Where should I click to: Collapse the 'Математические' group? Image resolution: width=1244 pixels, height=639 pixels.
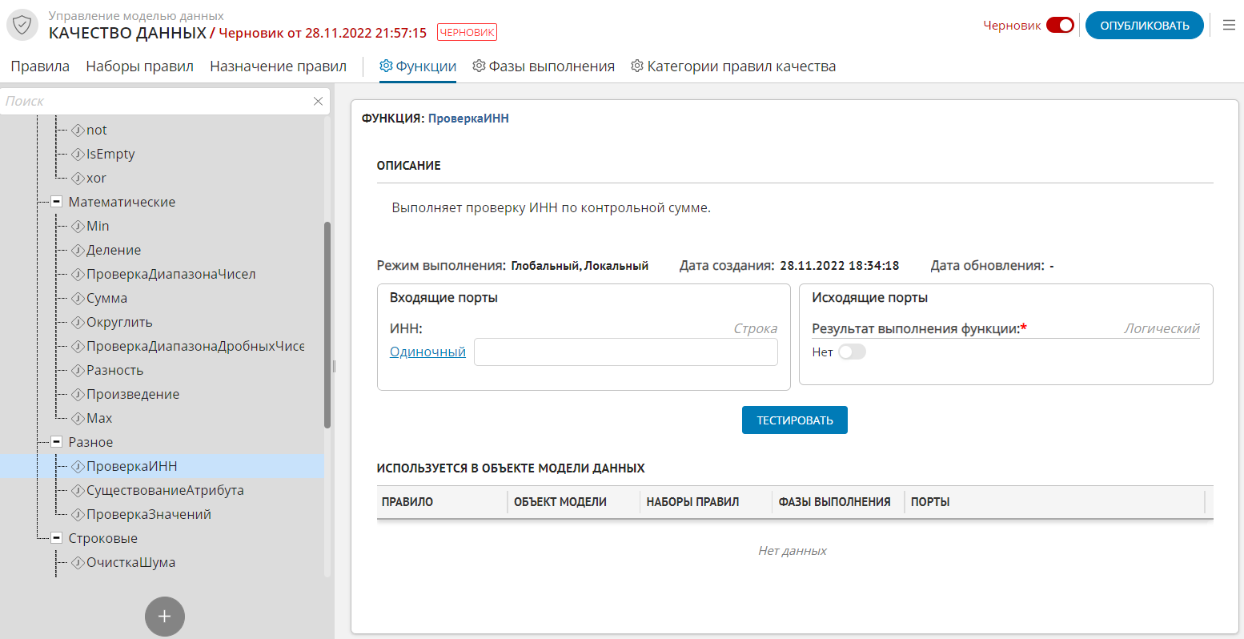[57, 202]
